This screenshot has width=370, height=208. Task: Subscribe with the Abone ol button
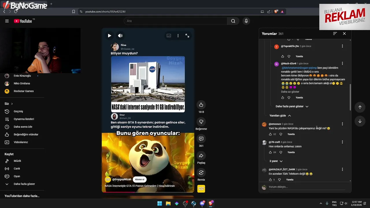[x=140, y=179]
